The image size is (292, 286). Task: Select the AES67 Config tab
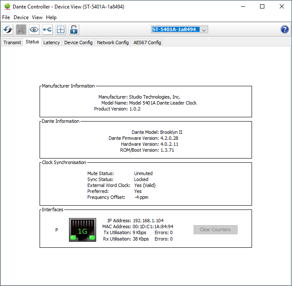point(147,42)
